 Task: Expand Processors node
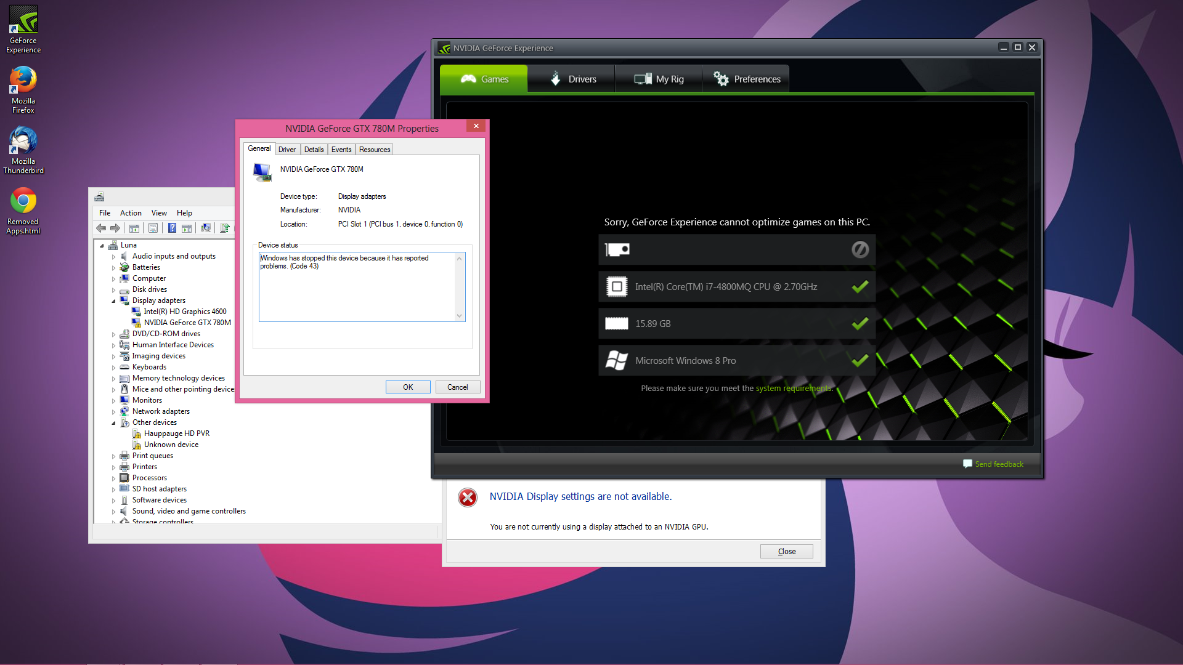coord(113,478)
